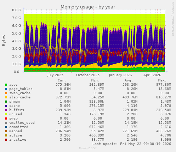
Task: Click the October 2025 axis label
Action: (88, 75)
